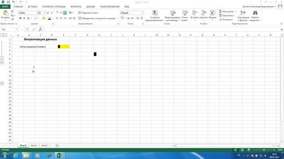Show outline level 2 button
Screen dimensions: 284x159
pos(5,35)
